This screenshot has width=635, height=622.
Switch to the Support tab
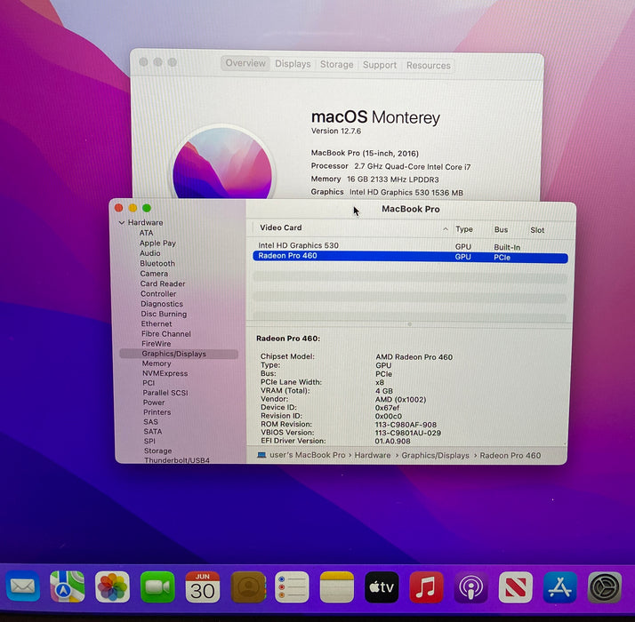380,65
